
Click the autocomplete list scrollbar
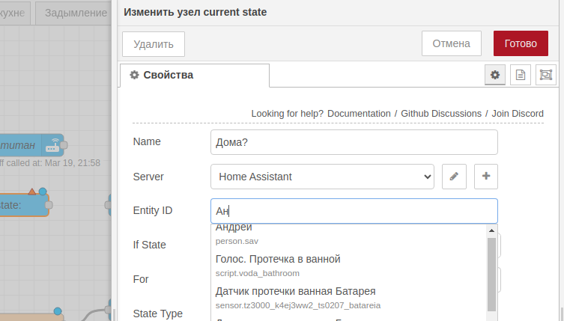[491, 272]
